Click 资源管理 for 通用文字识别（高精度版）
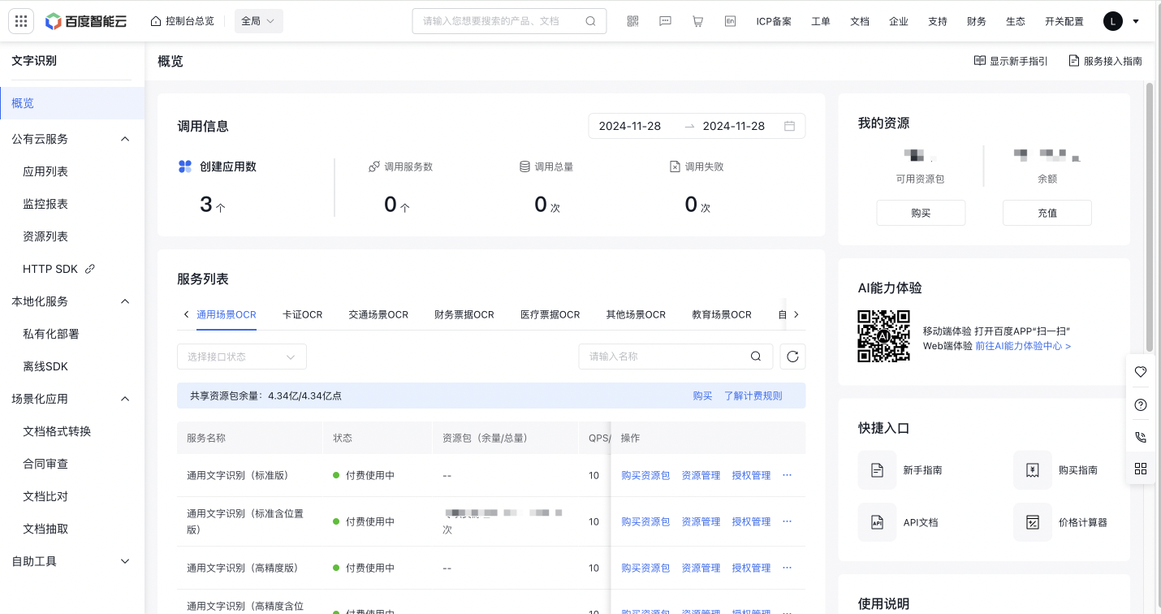 [701, 568]
